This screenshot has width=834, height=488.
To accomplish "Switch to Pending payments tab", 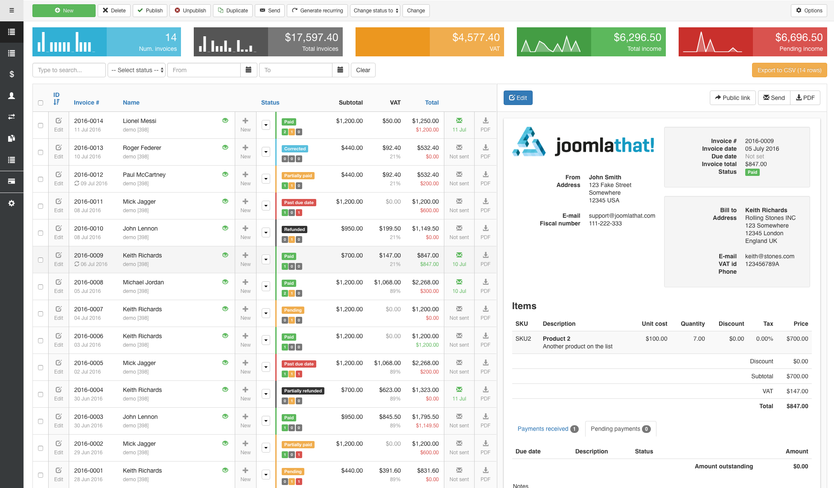I will click(621, 429).
